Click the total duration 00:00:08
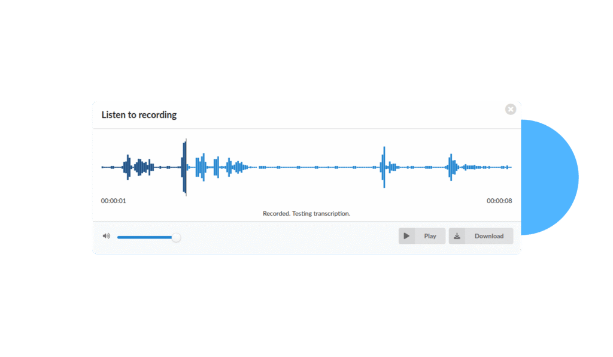This screenshot has width=613, height=357. click(x=499, y=201)
